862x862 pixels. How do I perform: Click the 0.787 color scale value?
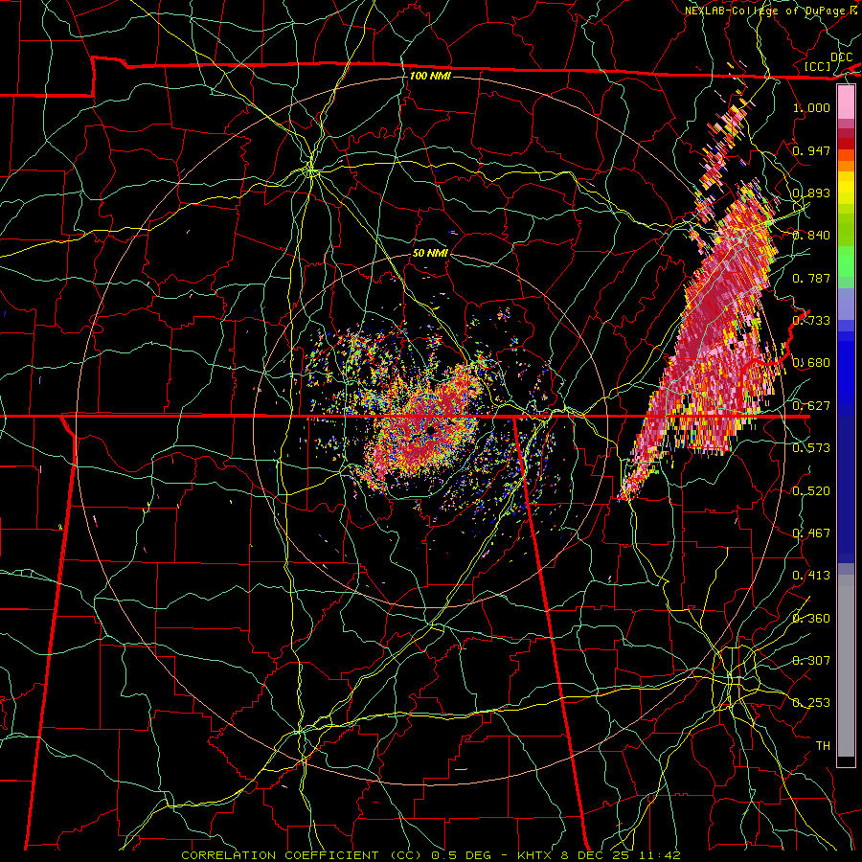811,278
